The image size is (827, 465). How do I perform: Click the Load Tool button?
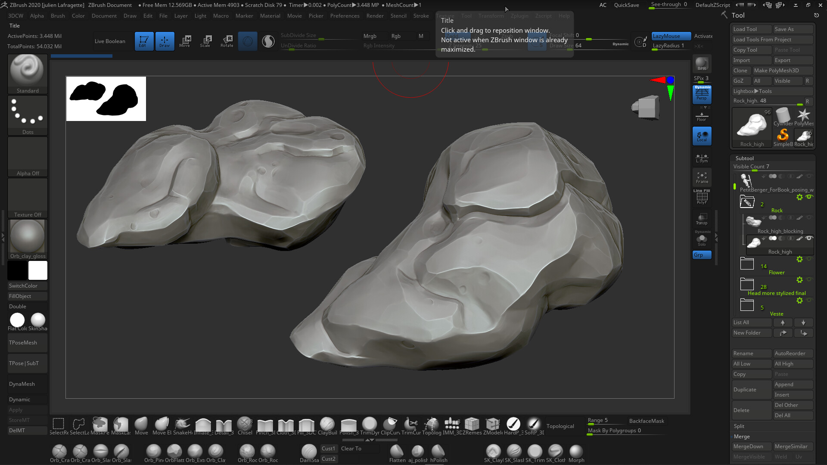coord(752,29)
